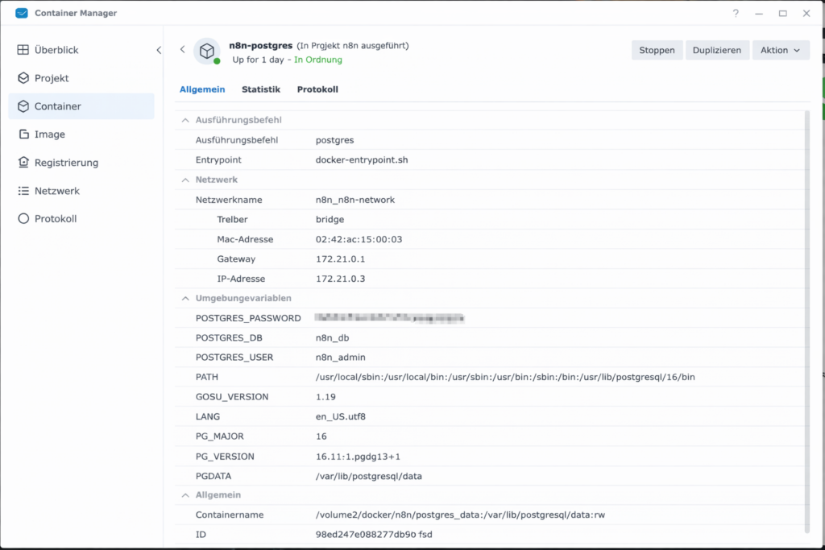Click the Überblick grid icon in sidebar

23,50
